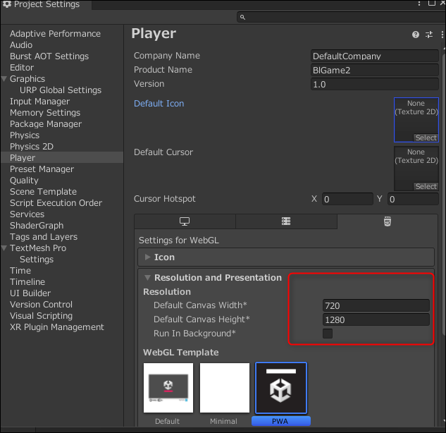The width and height of the screenshot is (446, 433).
Task: Switch to the dedicated server platform tab
Action: (286, 221)
